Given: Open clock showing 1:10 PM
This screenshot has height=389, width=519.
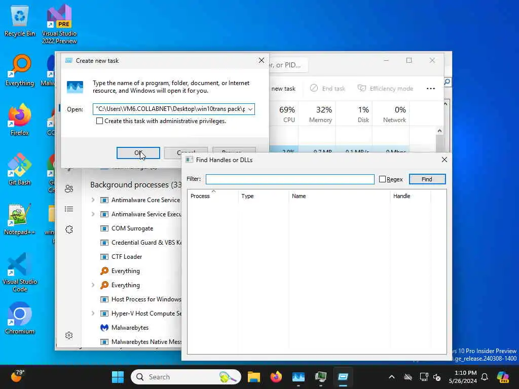Looking at the screenshot, I should (463, 377).
